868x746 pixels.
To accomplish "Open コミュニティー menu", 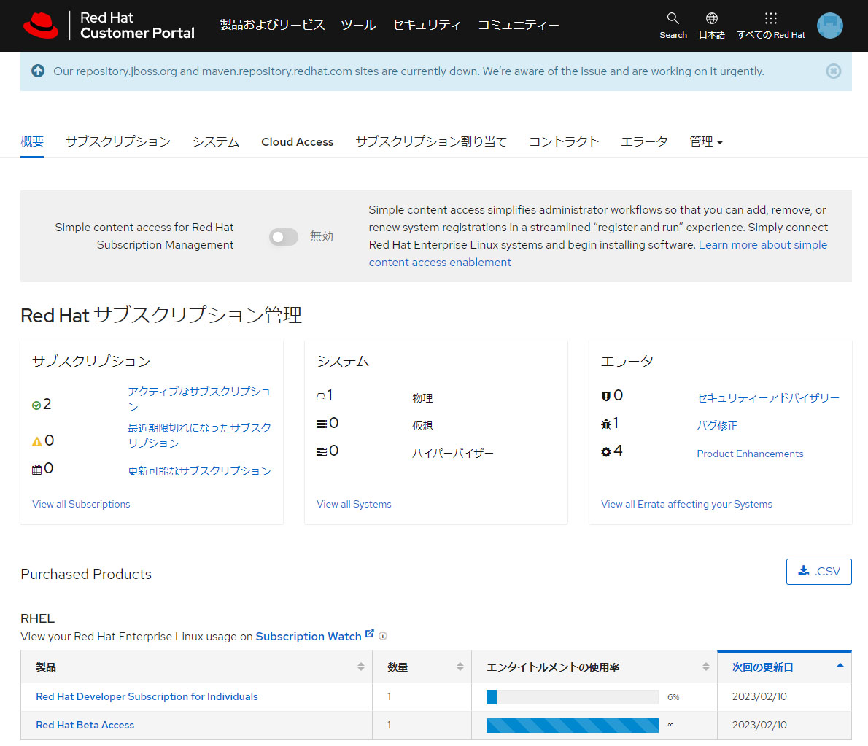I will (519, 25).
